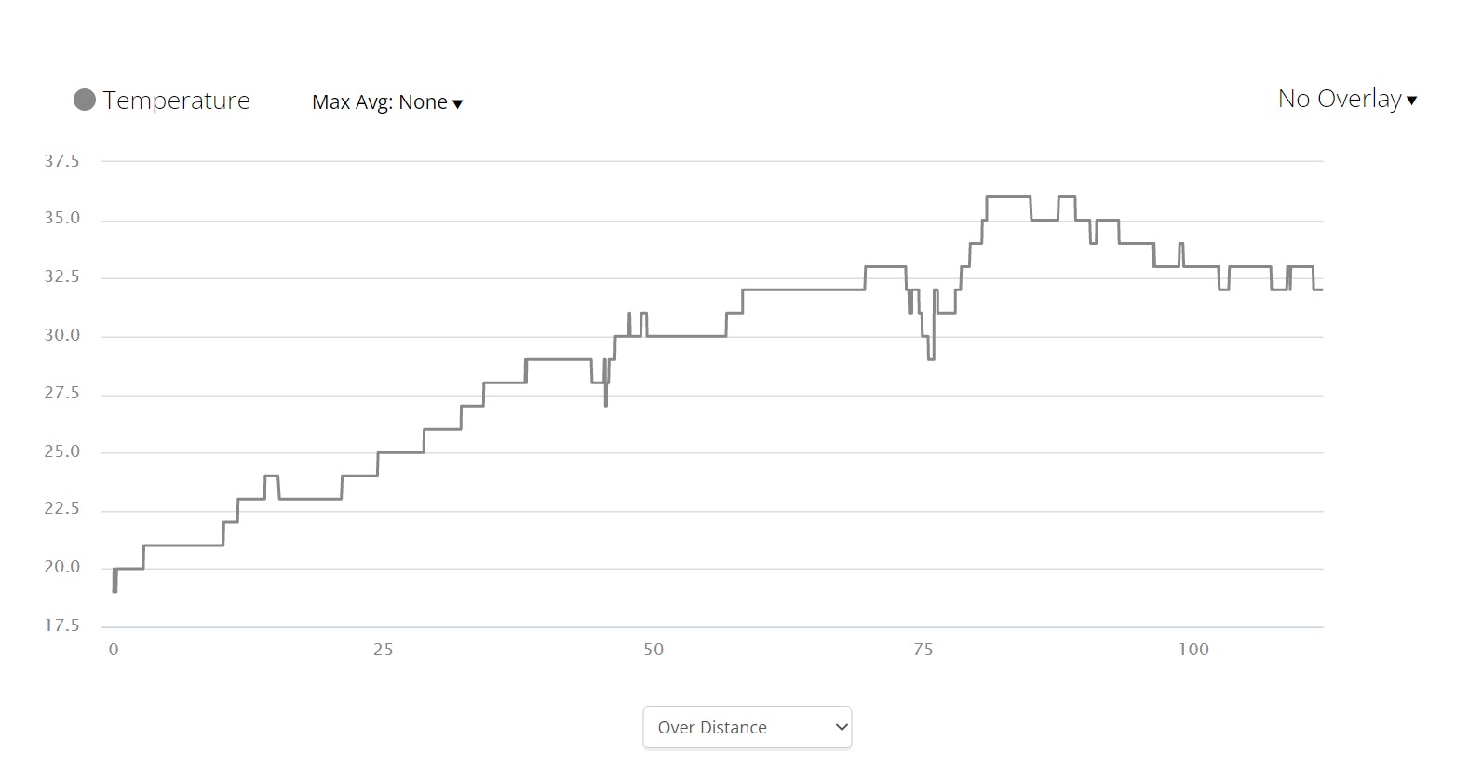Toggle the Temperature series label
Viewport: 1469px width, 780px height.
[176, 101]
